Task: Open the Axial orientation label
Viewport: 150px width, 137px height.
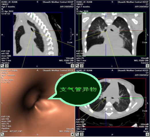Action: (x=146, y=131)
